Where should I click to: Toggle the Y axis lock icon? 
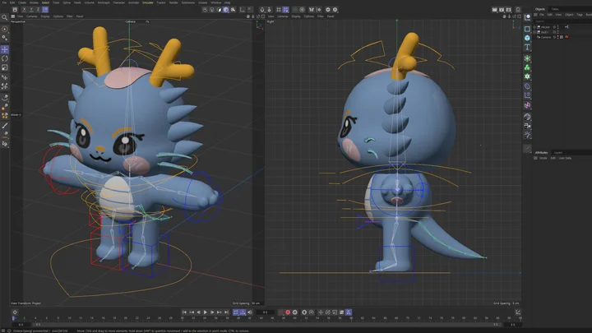pos(31,10)
